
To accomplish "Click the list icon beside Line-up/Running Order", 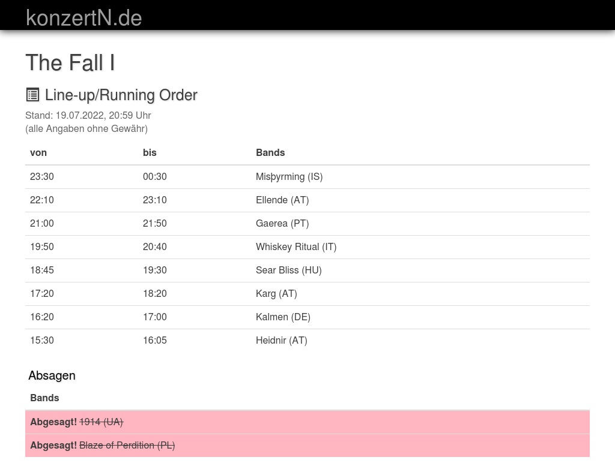I will (x=32, y=95).
